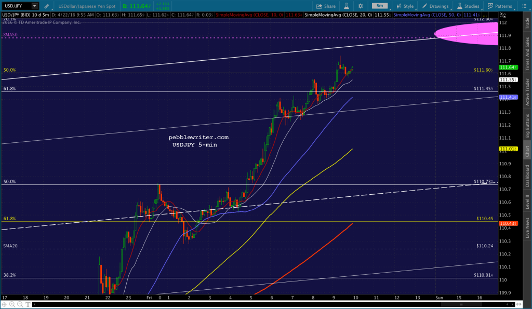
Task: Open the Live News side tab
Action: pyautogui.click(x=527, y=227)
